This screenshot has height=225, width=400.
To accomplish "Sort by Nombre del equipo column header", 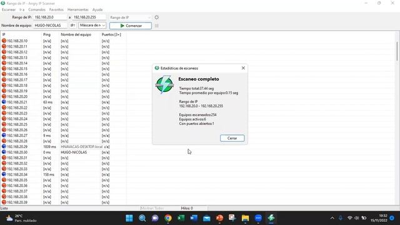I will click(79, 34).
